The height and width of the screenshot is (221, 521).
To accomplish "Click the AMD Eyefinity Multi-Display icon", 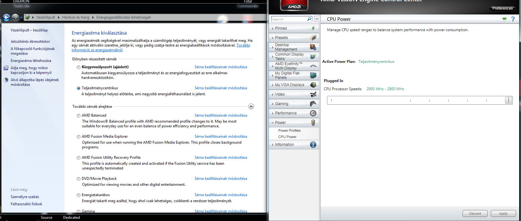I will click(x=313, y=66).
